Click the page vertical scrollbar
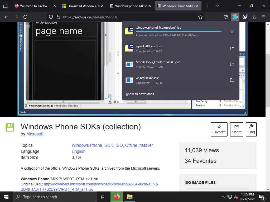The image size is (270, 202). tap(268, 81)
